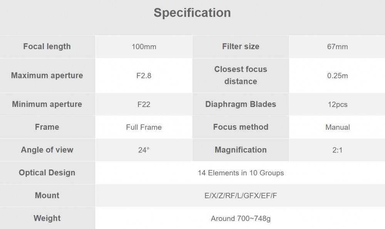Select the Closest focus distance label
Image resolution: width=385 pixels, height=229 pixels.
(x=241, y=75)
